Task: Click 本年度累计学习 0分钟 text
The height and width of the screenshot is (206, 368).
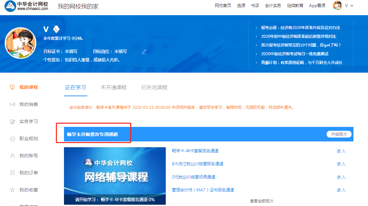Action: coord(63,38)
